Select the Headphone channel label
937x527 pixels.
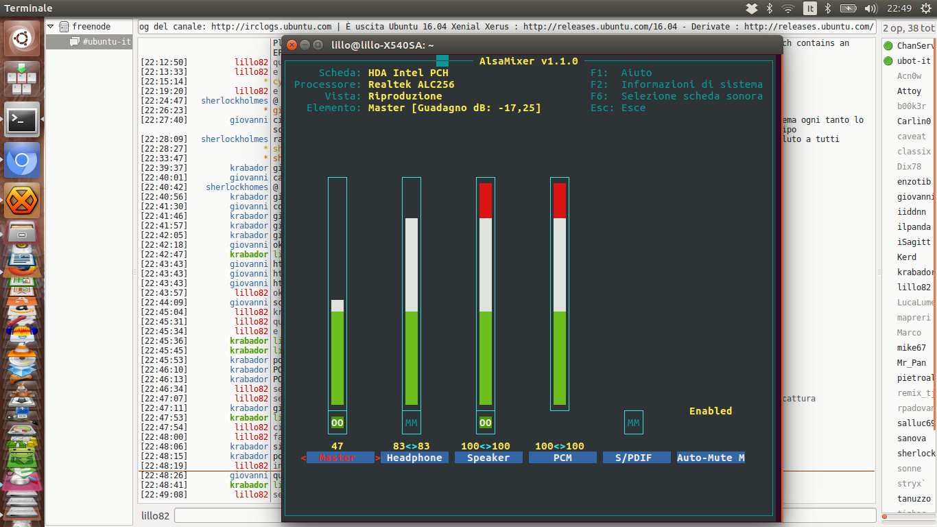pyautogui.click(x=415, y=458)
